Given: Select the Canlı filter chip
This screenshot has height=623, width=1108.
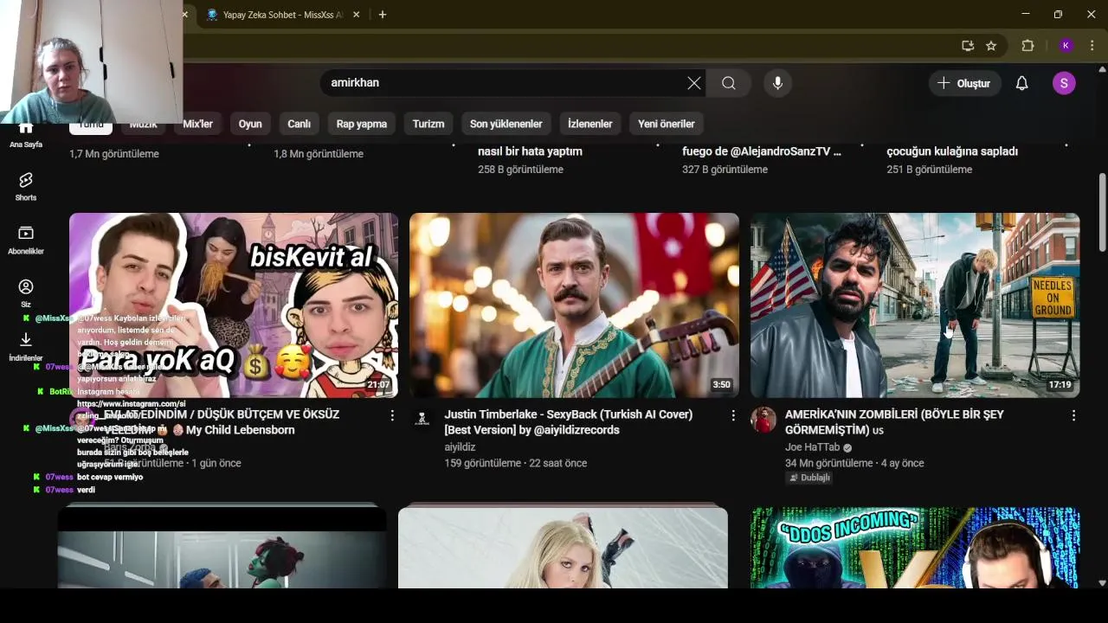Looking at the screenshot, I should click(300, 124).
